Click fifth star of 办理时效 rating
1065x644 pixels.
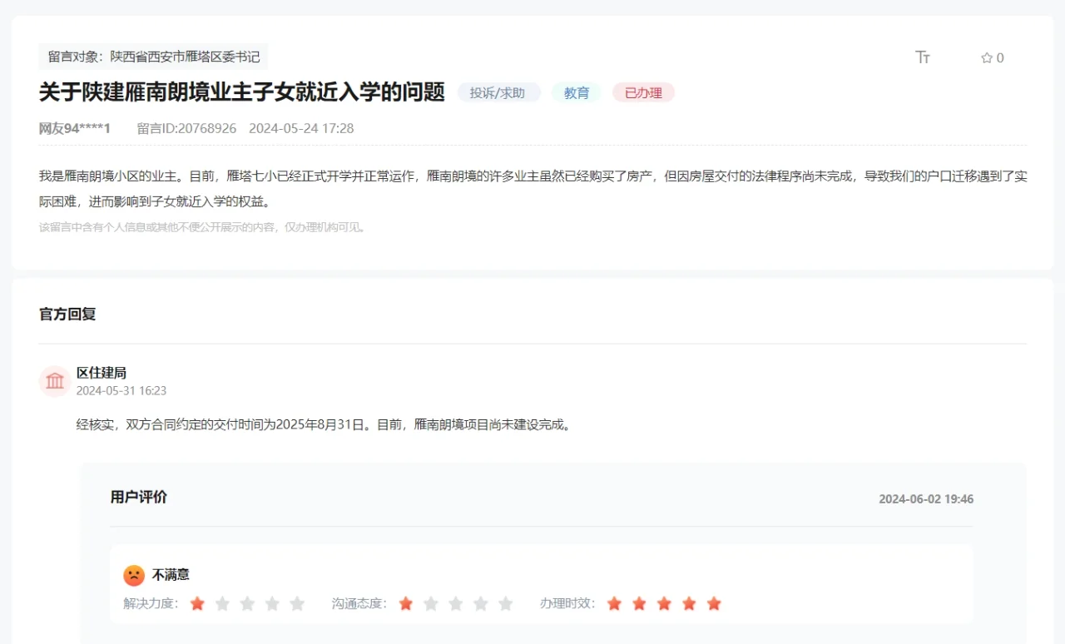(x=714, y=603)
